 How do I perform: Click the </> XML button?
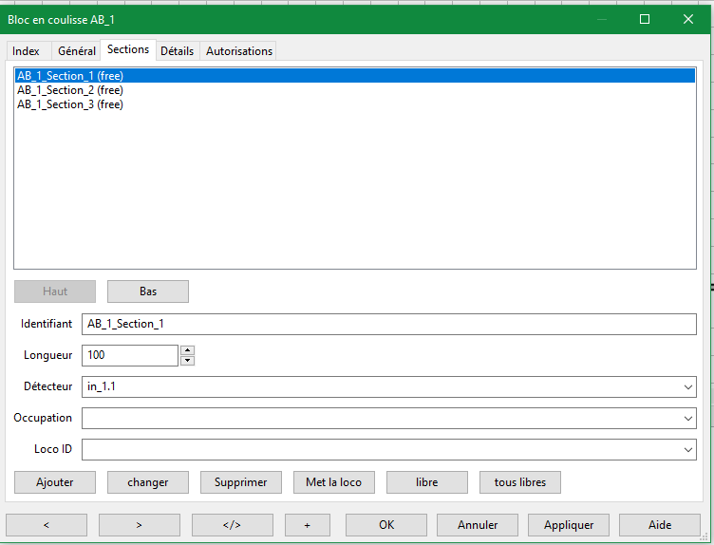coord(233,525)
